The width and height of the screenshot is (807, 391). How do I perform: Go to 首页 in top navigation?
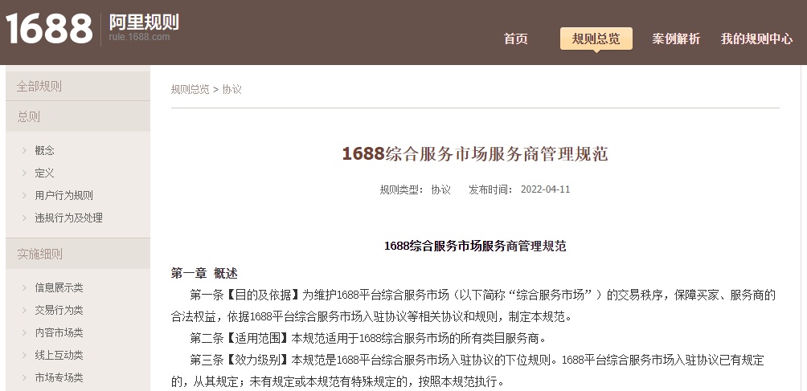[x=516, y=39]
